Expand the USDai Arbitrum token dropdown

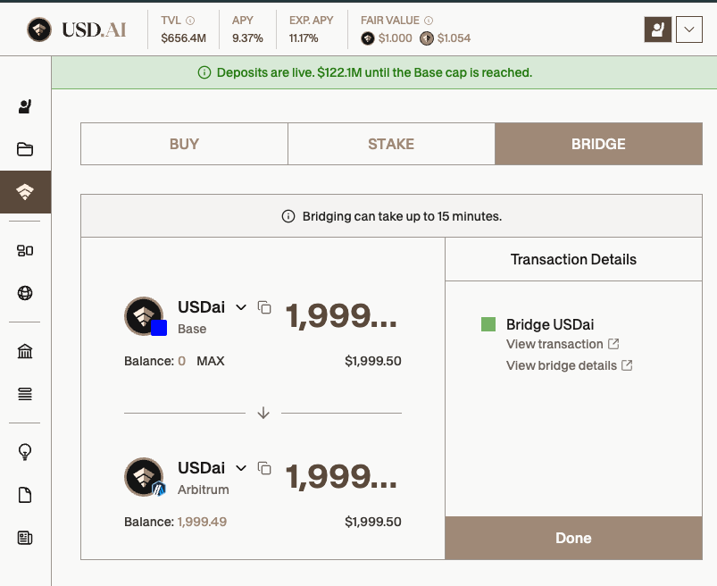click(241, 468)
